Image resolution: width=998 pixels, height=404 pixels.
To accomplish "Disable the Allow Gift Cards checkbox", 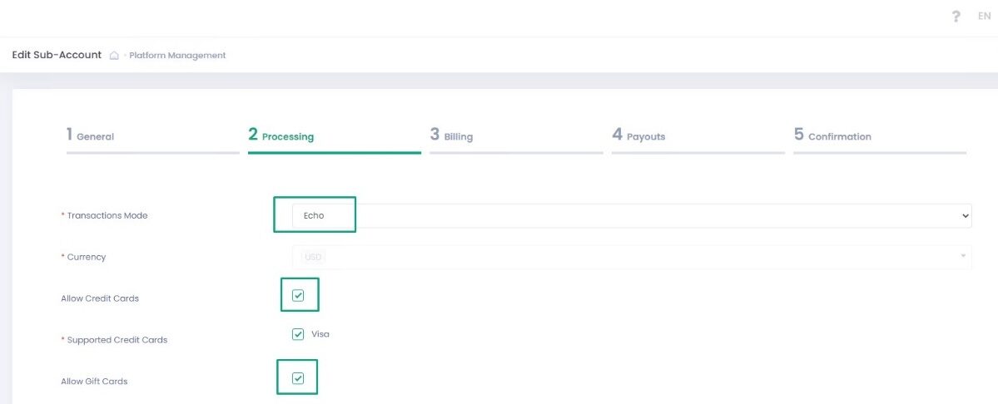I will [x=298, y=379].
